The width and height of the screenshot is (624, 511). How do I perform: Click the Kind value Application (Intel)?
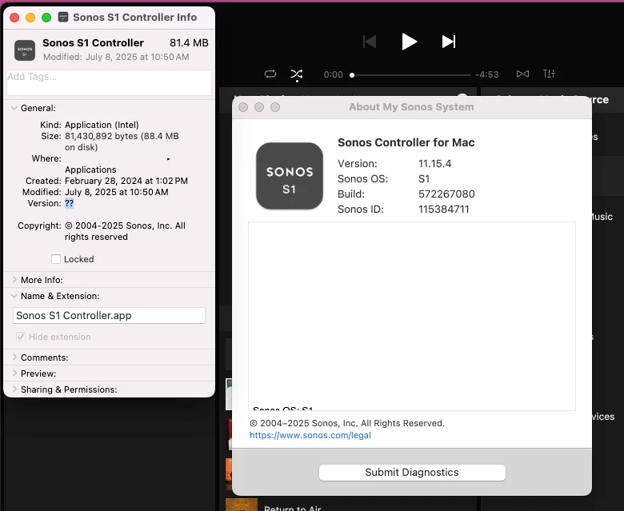pyautogui.click(x=102, y=125)
